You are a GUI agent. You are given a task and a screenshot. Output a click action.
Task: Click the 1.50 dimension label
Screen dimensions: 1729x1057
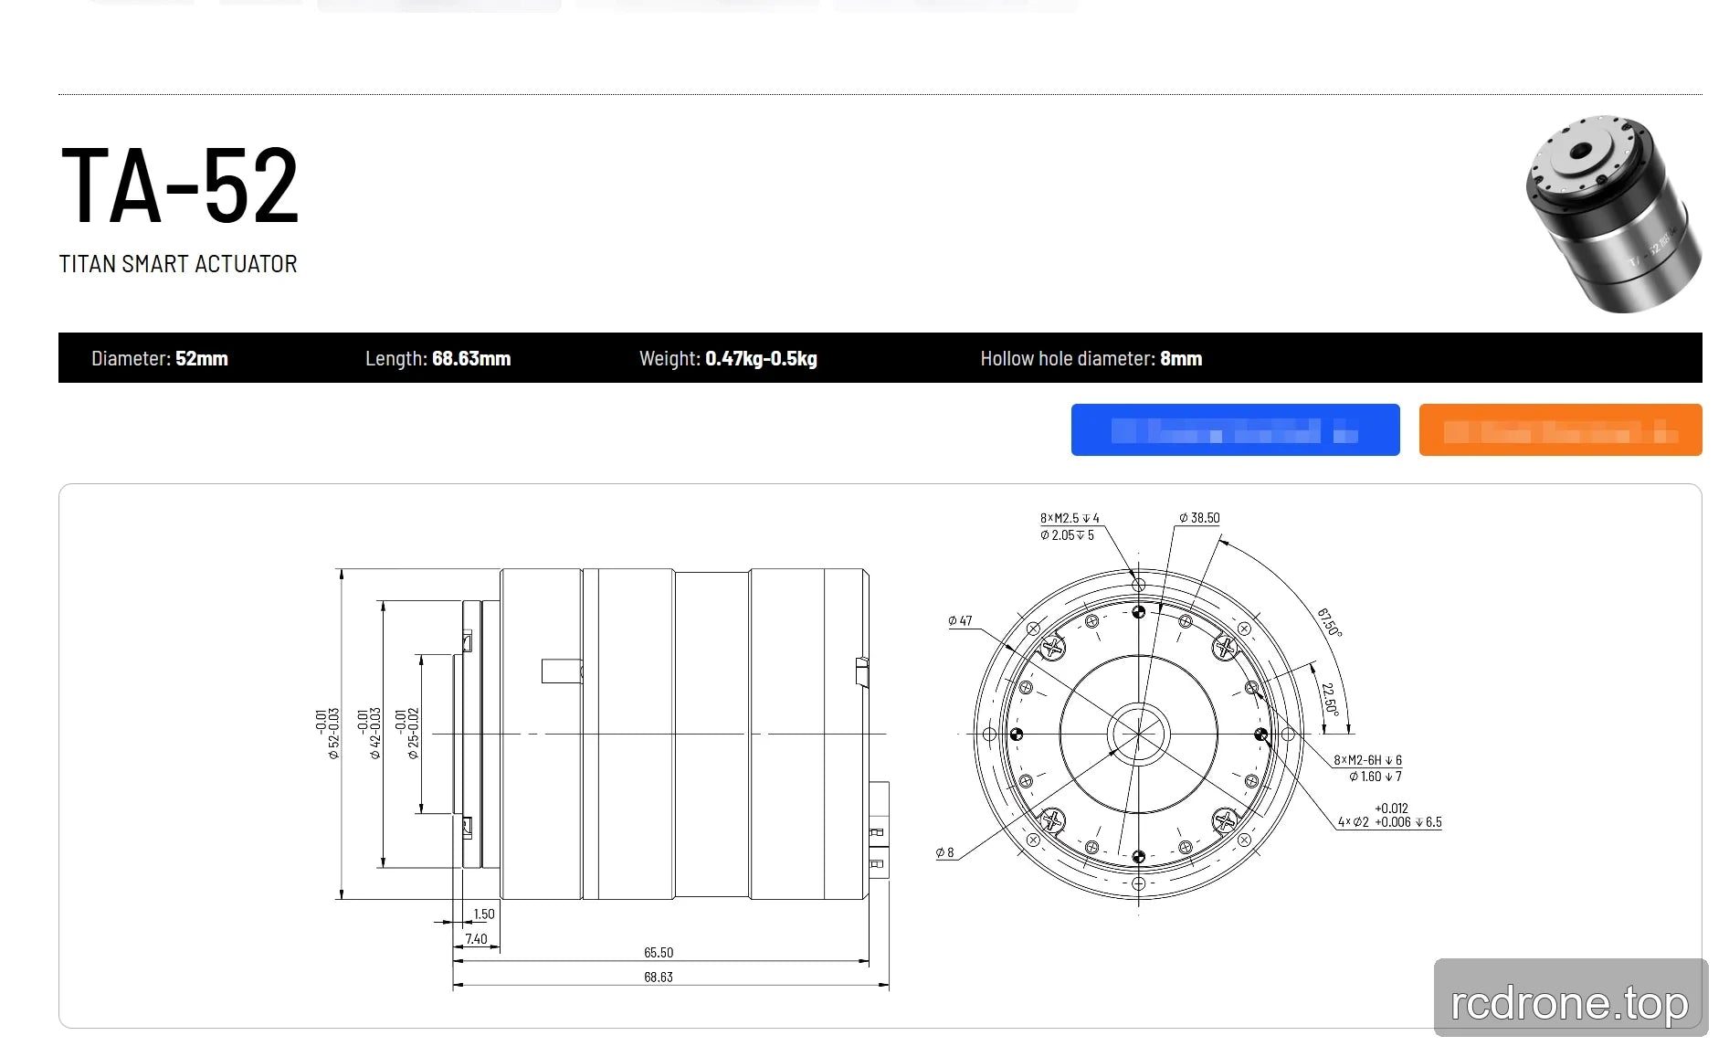[484, 914]
